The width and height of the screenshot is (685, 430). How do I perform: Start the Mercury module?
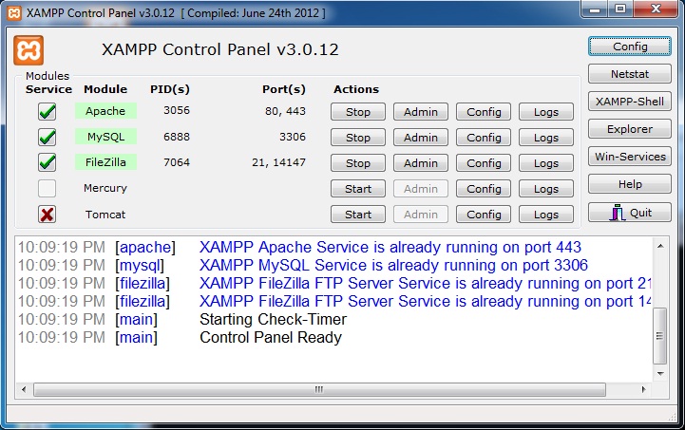click(x=358, y=189)
